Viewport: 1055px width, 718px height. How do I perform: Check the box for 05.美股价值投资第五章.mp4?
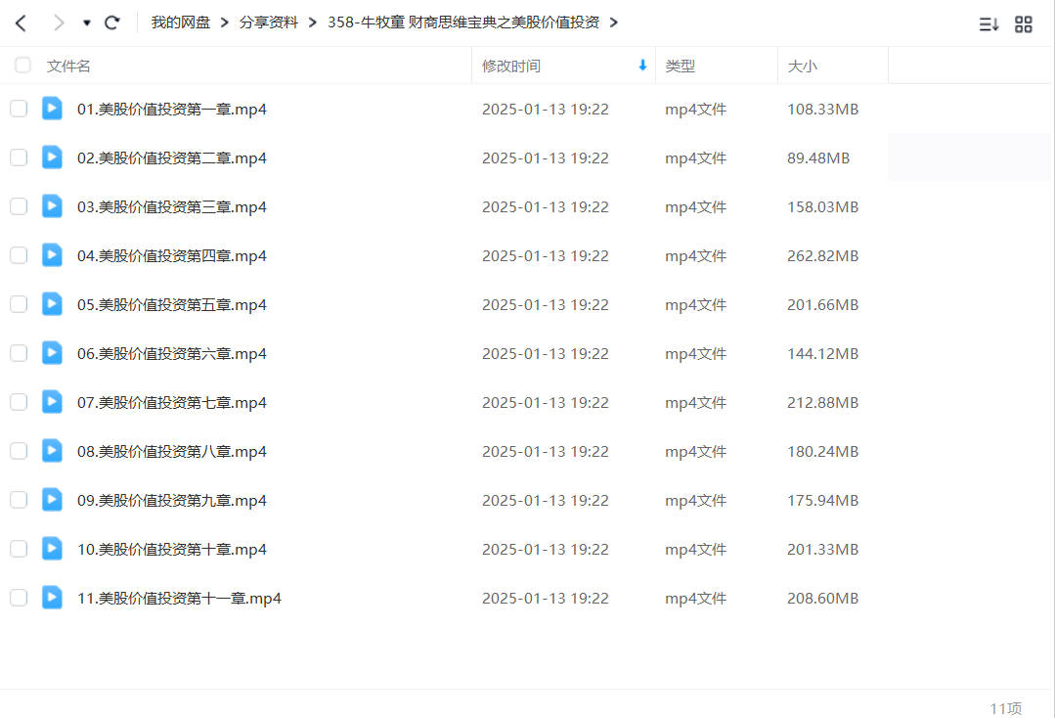(x=19, y=304)
